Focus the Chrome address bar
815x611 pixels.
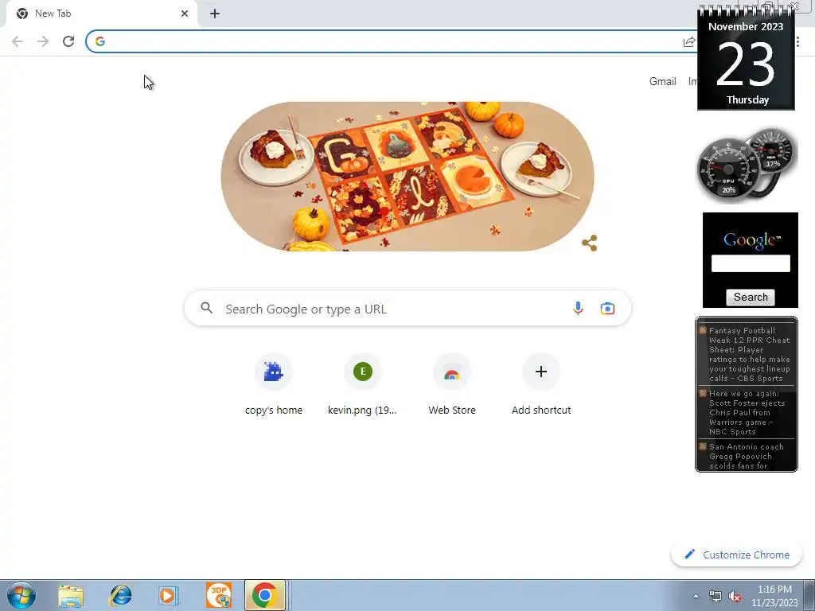[x=390, y=41]
